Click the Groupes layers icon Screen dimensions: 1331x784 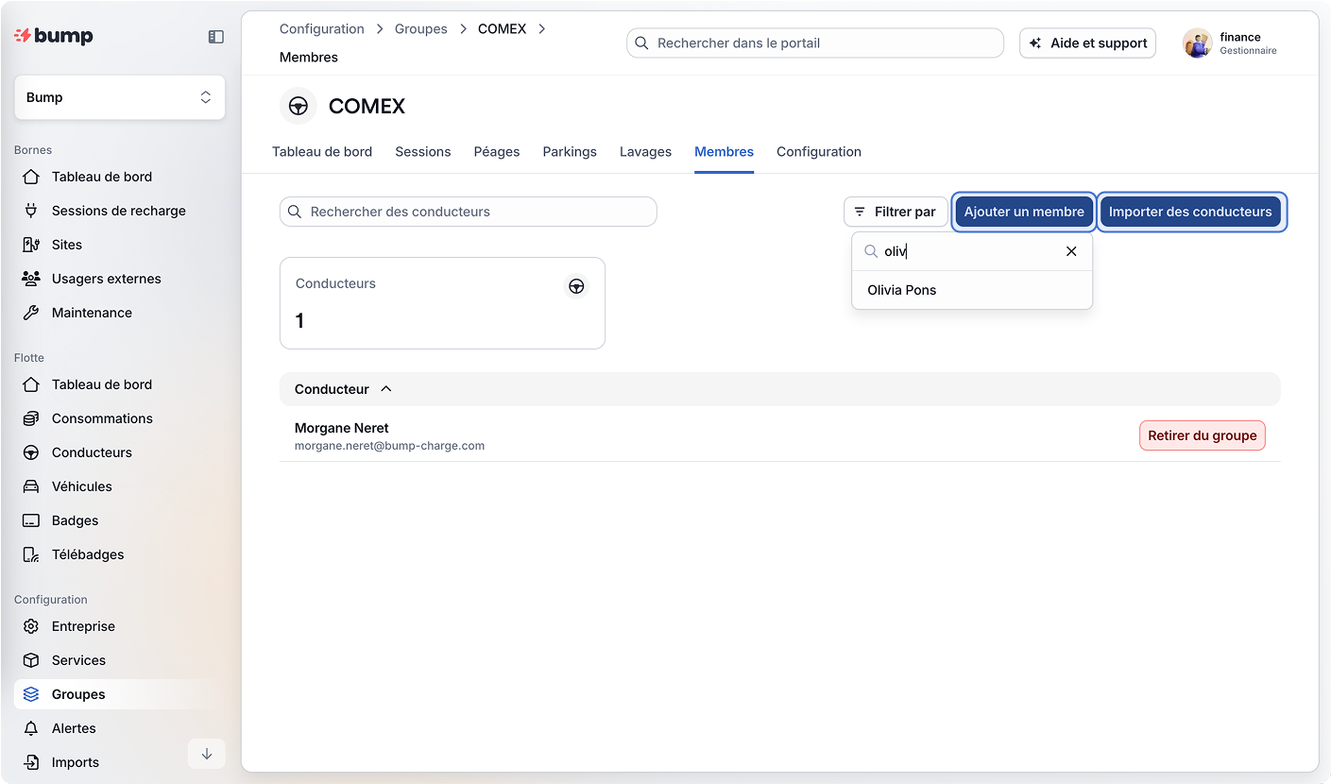[31, 694]
